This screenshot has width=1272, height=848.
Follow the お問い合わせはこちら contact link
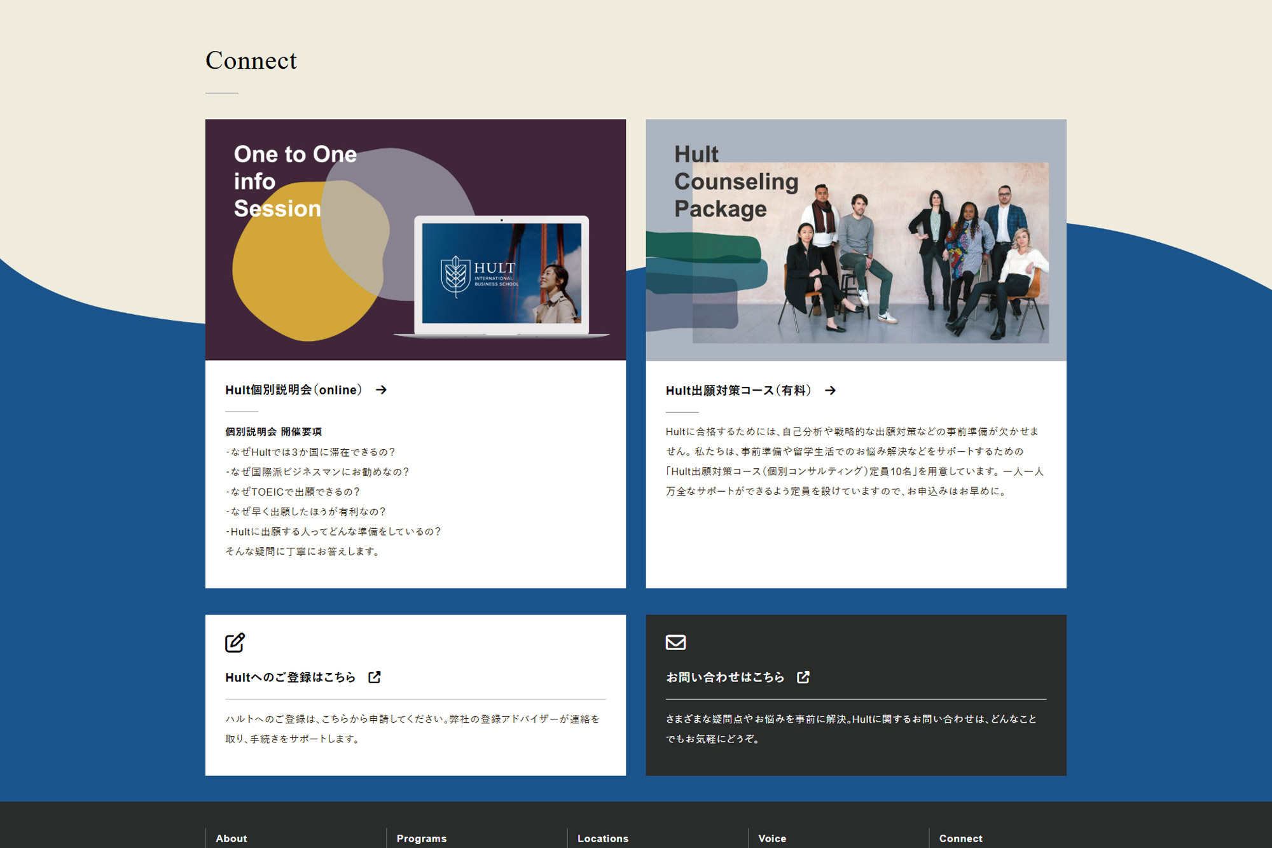pyautogui.click(x=725, y=678)
